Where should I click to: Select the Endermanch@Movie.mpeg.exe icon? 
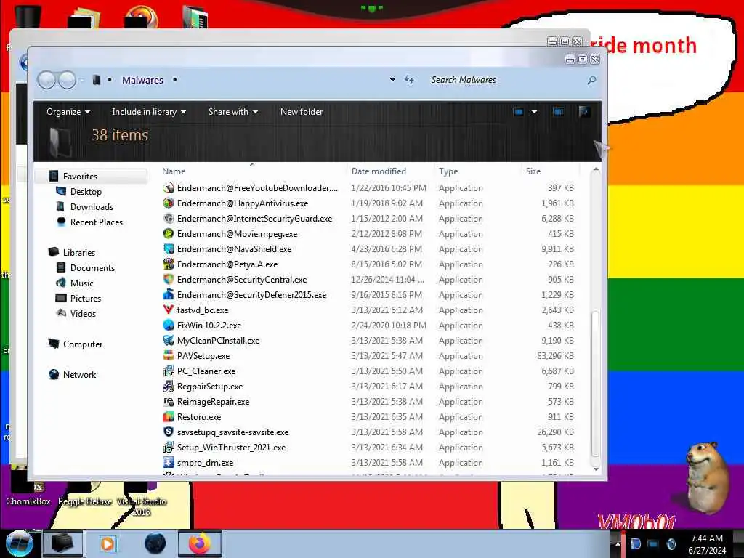click(169, 233)
